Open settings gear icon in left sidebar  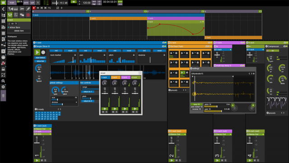3,87
